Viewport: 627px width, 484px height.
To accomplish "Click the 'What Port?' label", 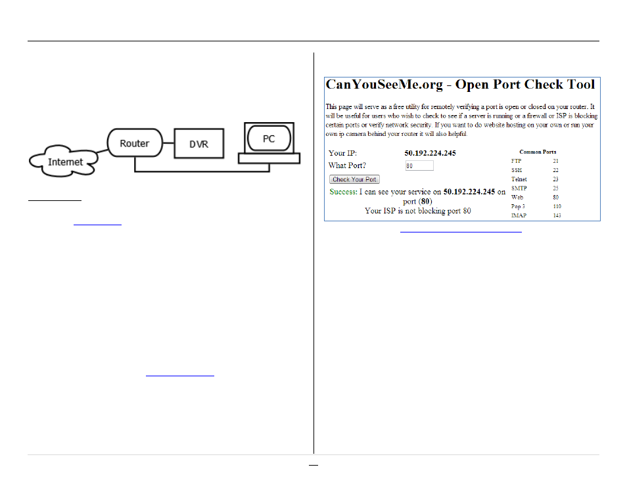I will [x=347, y=165].
